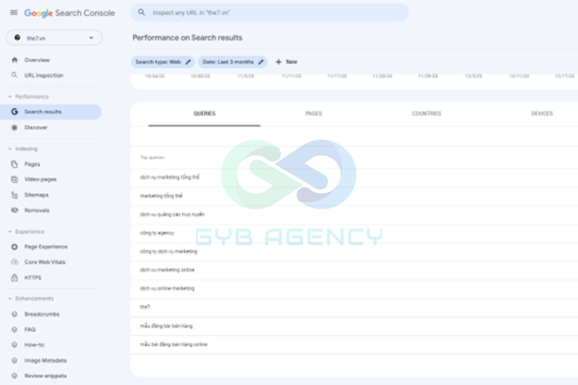Click the Removals eye-off icon
Viewport: 578px width, 385px height.
click(x=14, y=210)
